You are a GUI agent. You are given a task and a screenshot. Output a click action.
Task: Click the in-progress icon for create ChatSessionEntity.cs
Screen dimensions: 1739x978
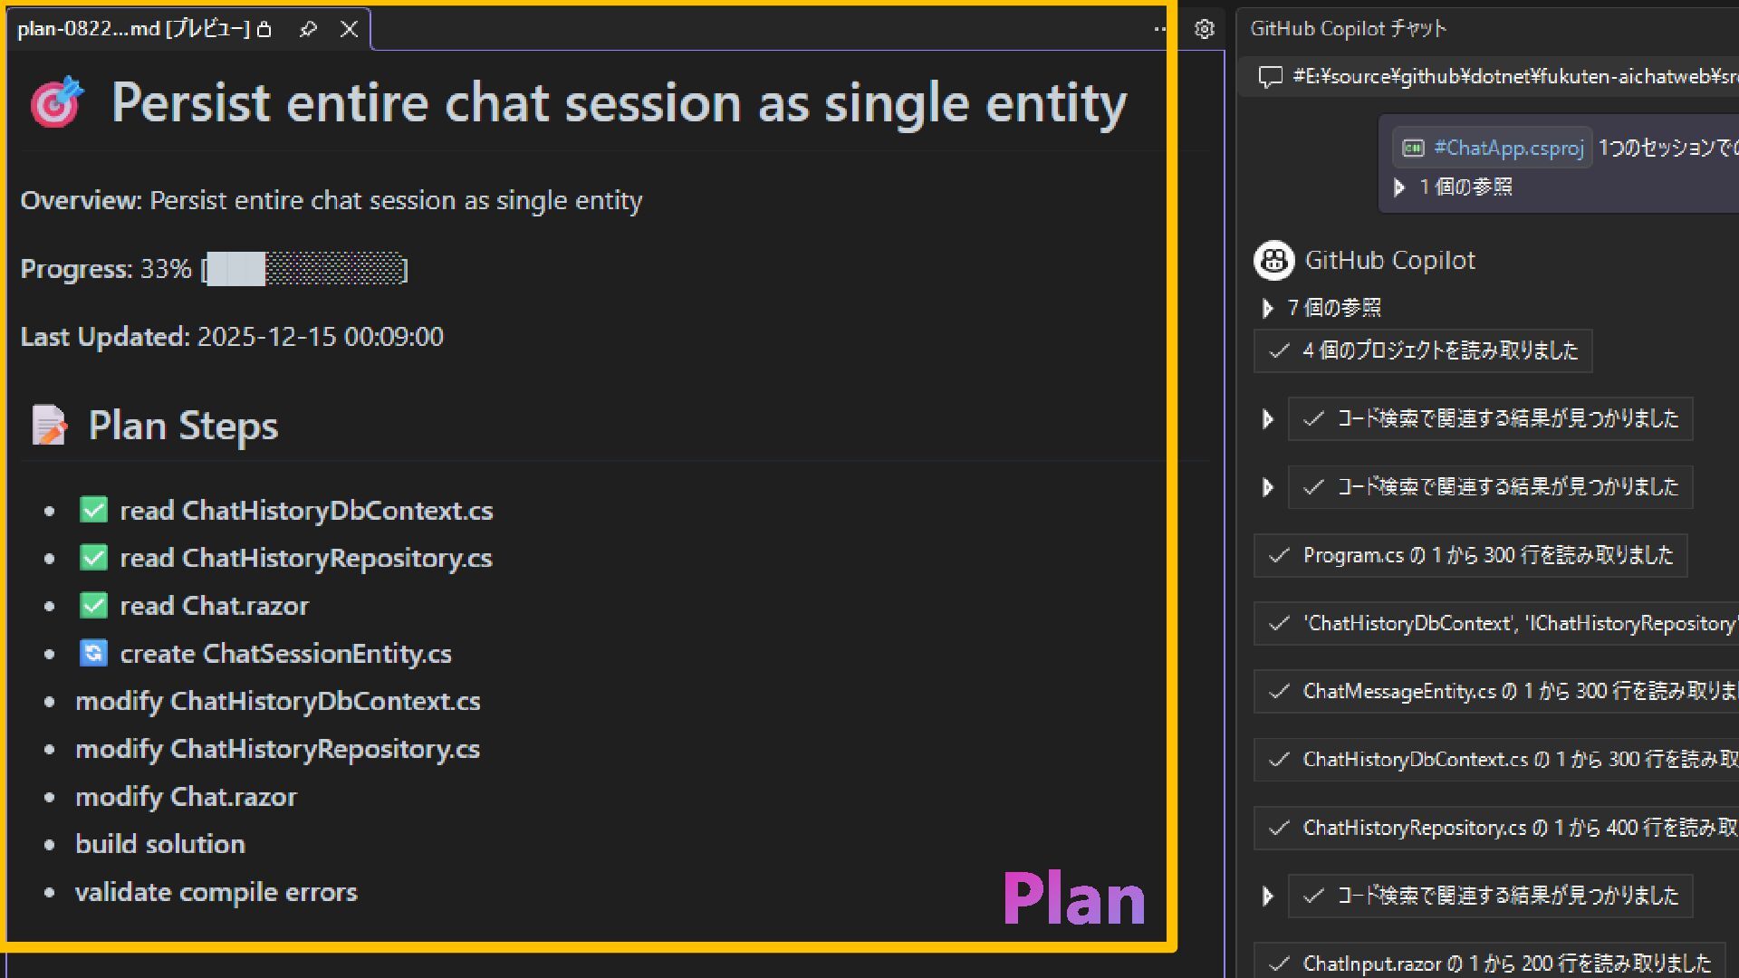(x=93, y=653)
